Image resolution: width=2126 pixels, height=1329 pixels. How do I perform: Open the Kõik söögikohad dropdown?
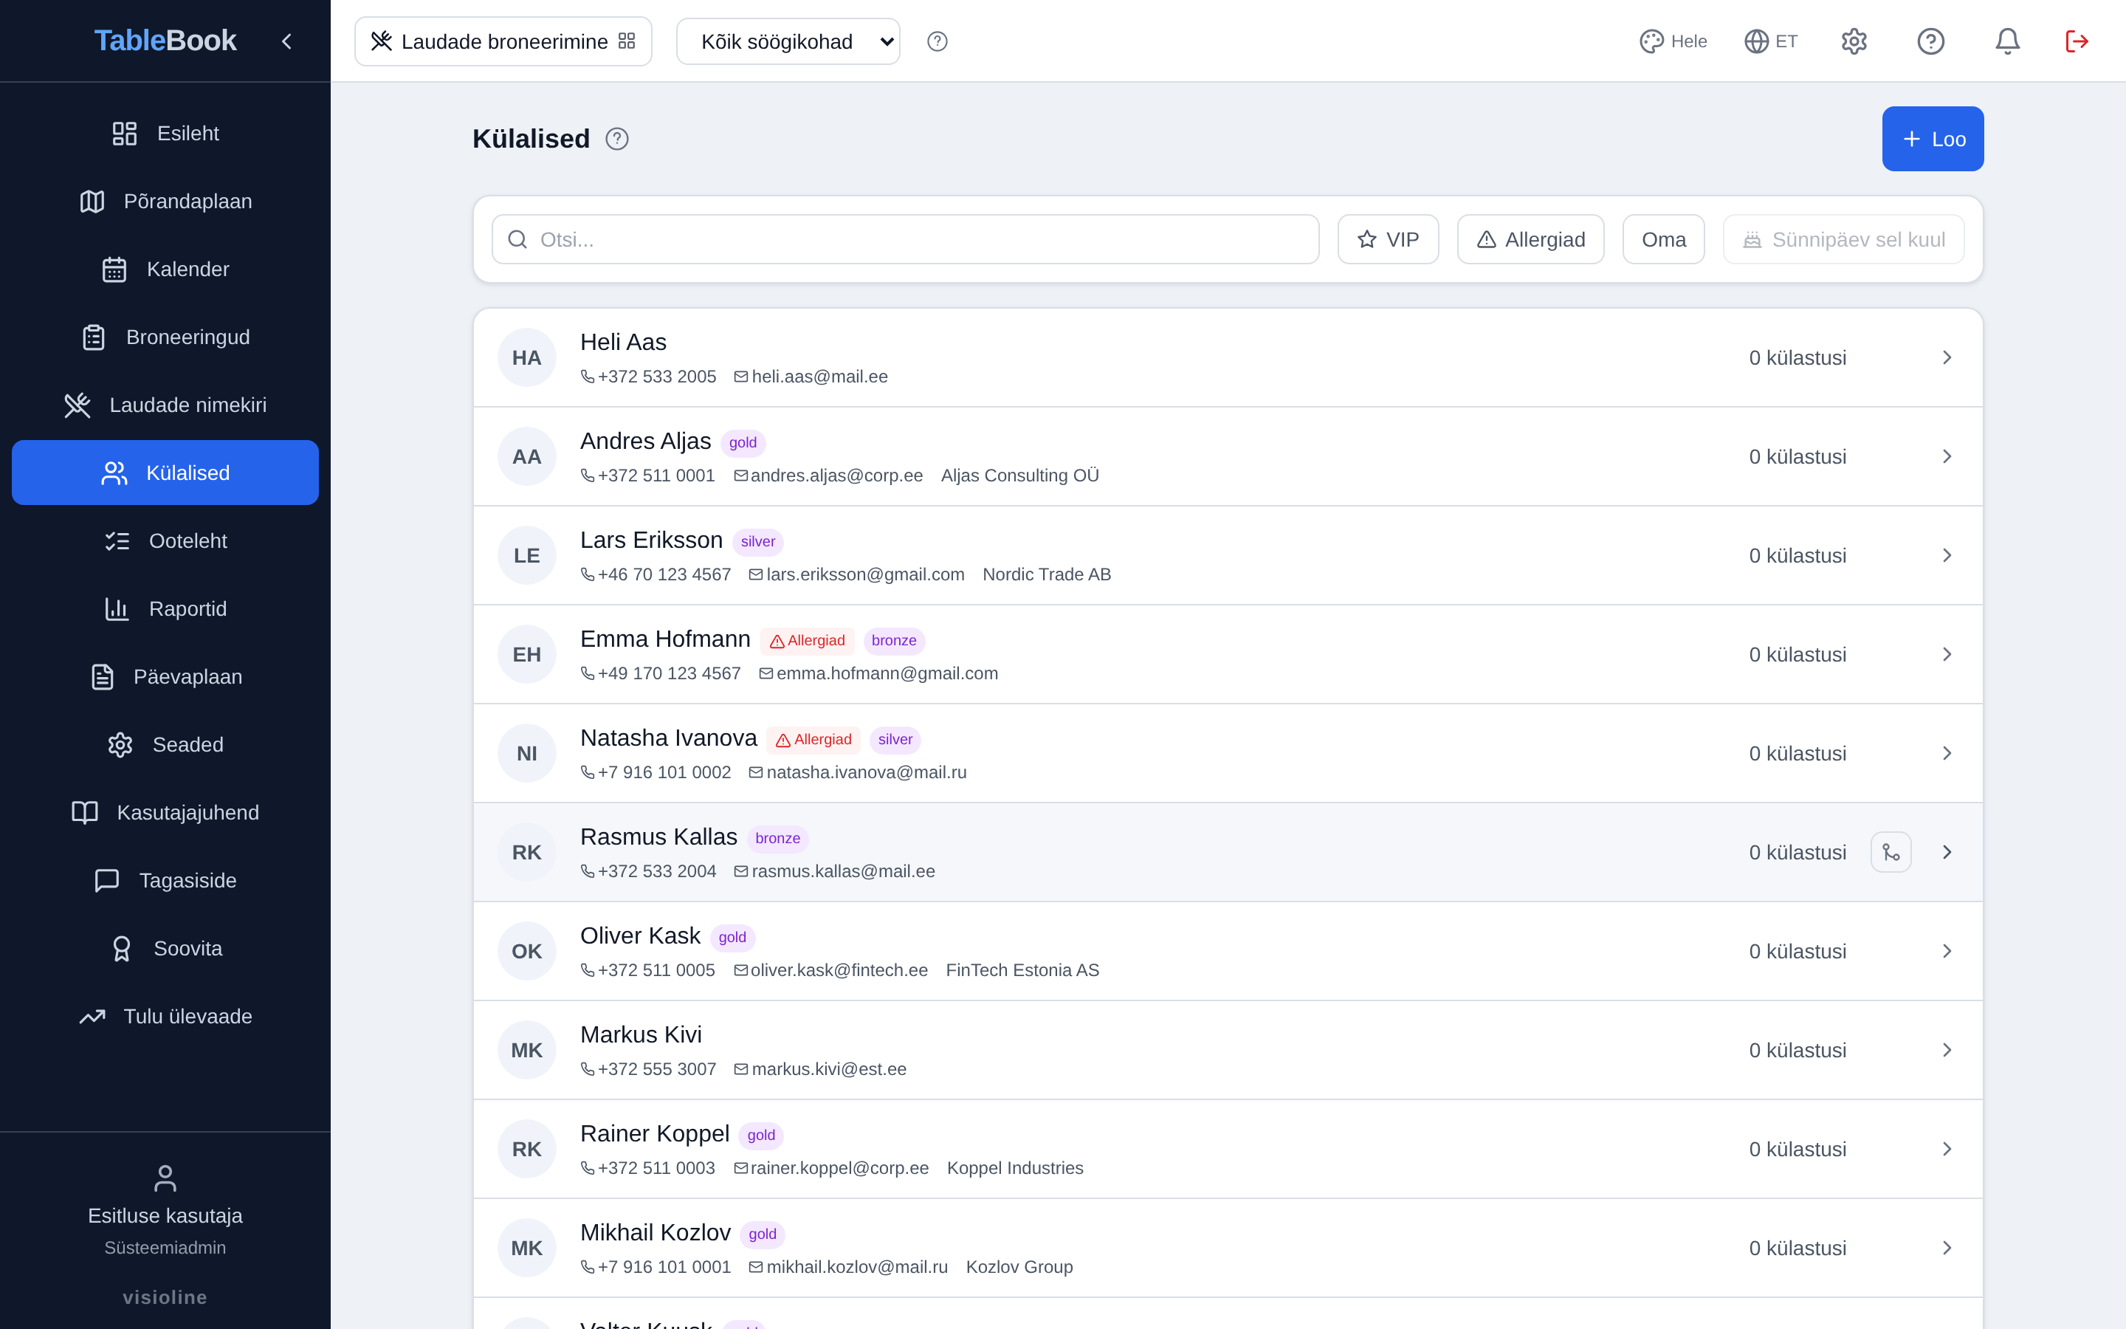pyautogui.click(x=788, y=41)
